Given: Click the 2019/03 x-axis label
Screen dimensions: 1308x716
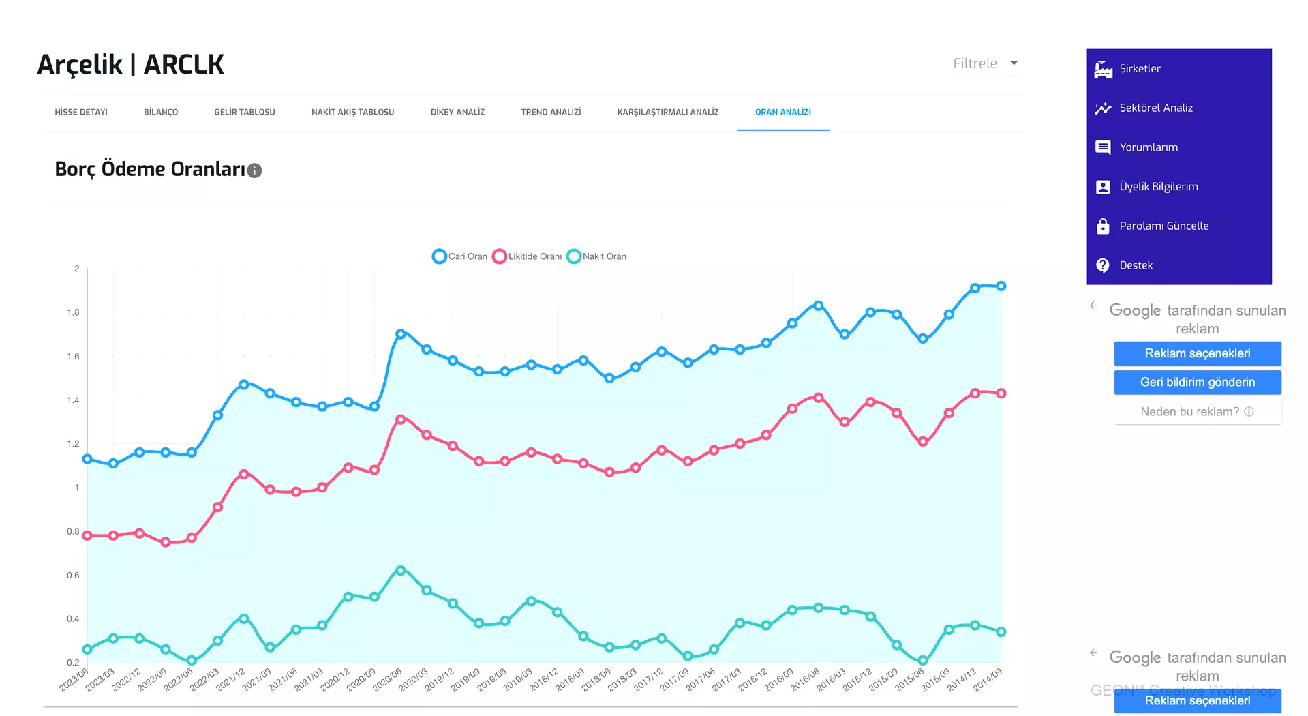Looking at the screenshot, I should click(517, 680).
